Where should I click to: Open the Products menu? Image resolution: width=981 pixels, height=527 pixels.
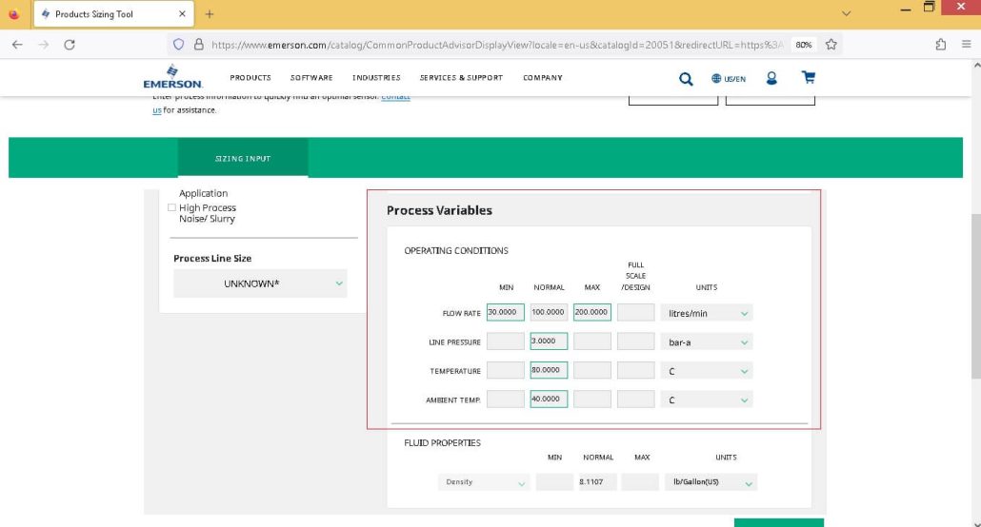250,77
